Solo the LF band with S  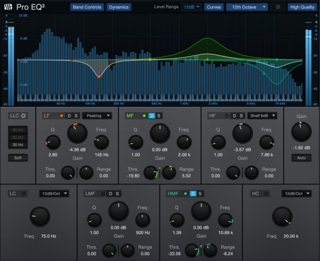[76, 116]
